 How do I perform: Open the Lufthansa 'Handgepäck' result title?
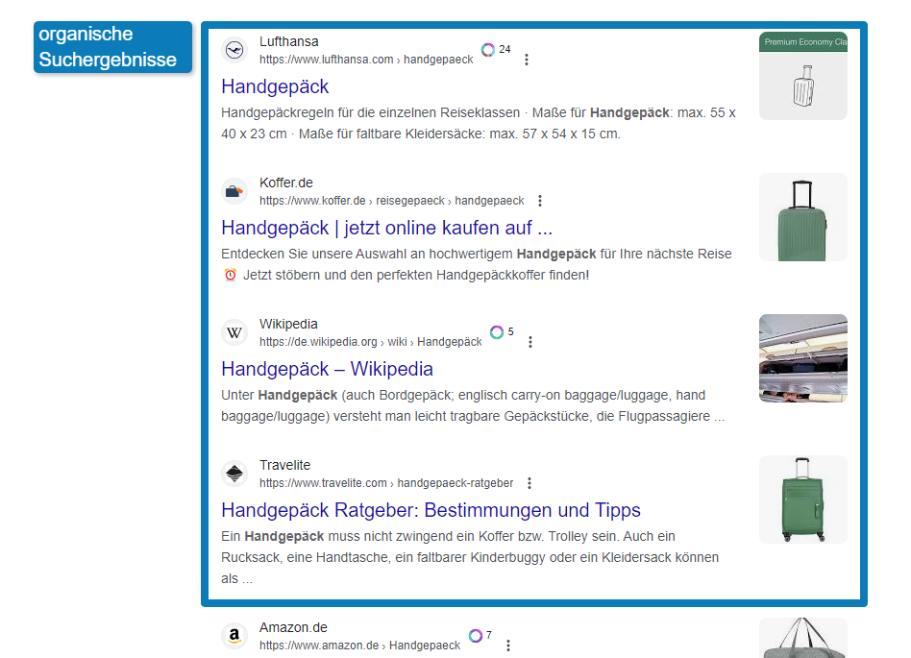[275, 86]
